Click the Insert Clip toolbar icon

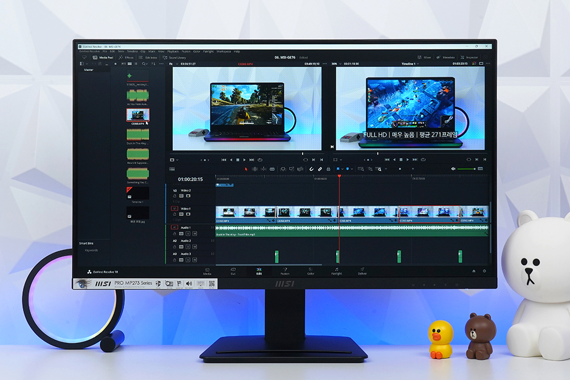(x=283, y=169)
